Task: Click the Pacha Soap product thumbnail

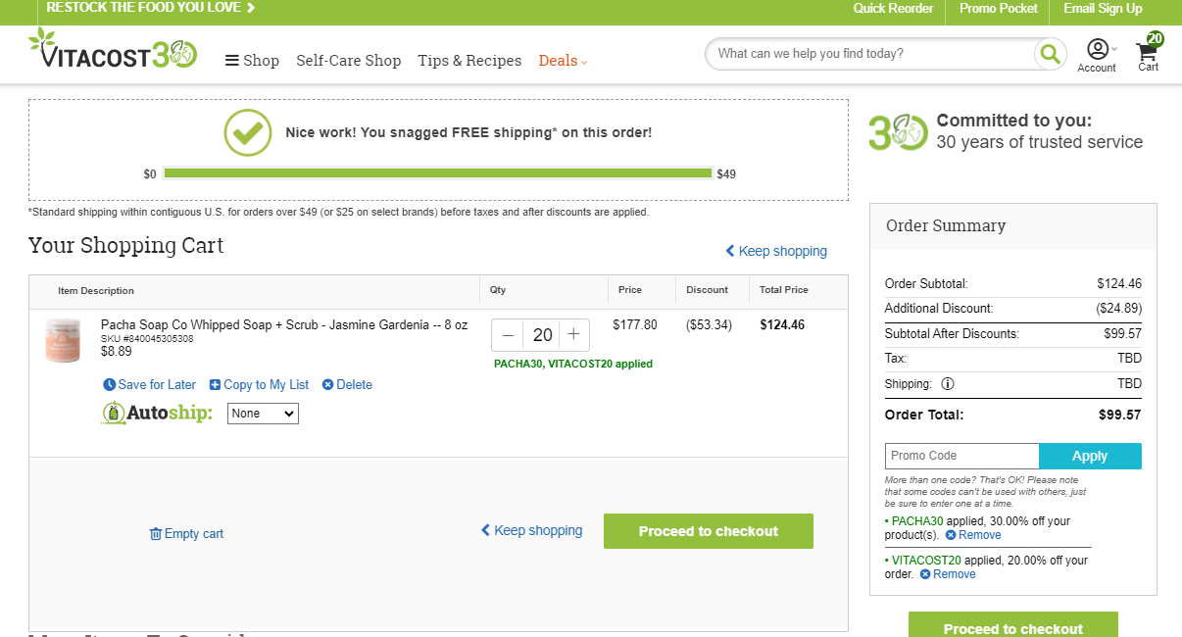Action: (63, 340)
